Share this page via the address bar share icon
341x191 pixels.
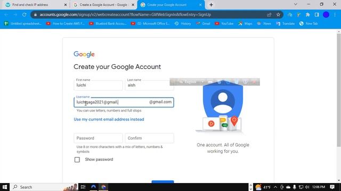(269, 15)
